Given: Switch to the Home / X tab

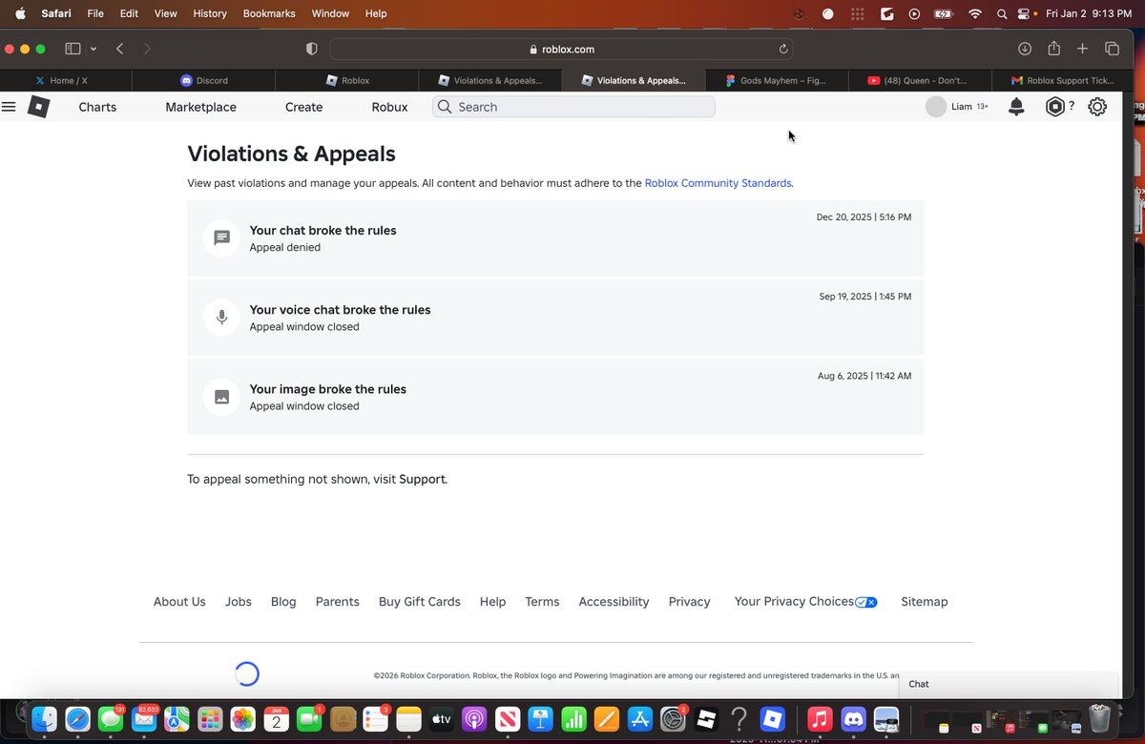Looking at the screenshot, I should (x=61, y=80).
